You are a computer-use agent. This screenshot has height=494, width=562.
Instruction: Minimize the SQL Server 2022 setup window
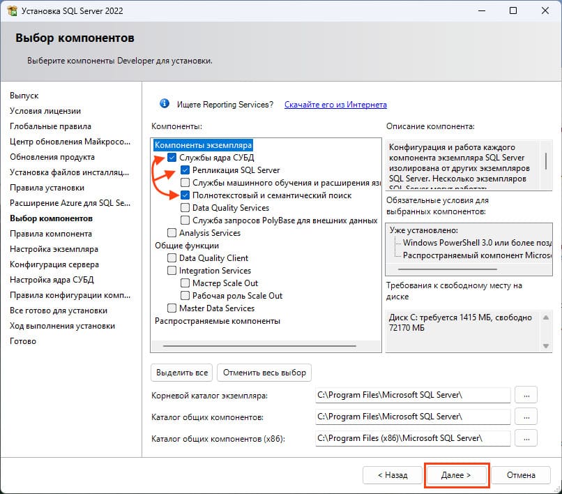(x=482, y=10)
